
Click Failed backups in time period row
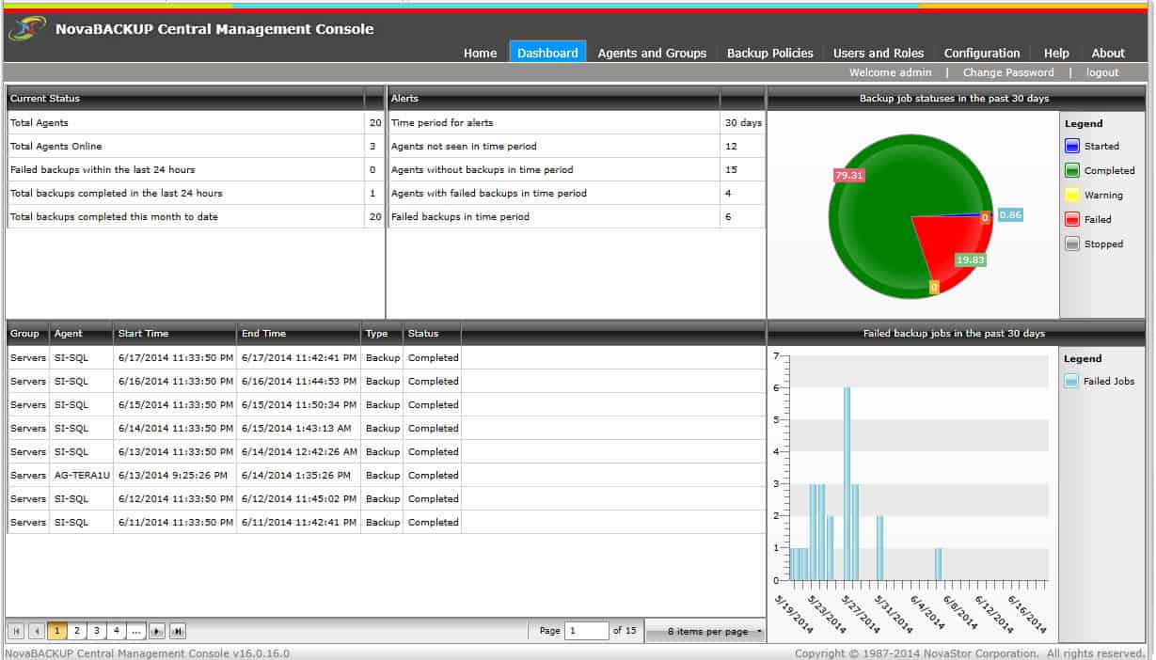(x=577, y=217)
